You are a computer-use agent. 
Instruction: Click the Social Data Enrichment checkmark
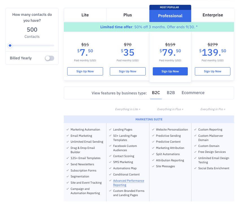tap(195, 168)
